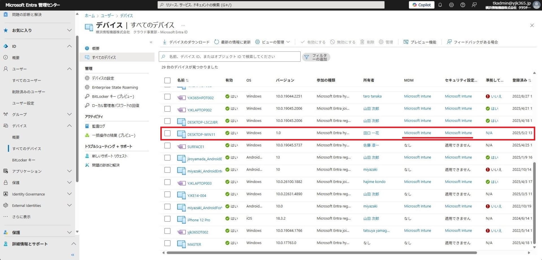The width and height of the screenshot is (542, 260).
Task: Open the more options ellipsis beside page title
Action: tap(183, 25)
